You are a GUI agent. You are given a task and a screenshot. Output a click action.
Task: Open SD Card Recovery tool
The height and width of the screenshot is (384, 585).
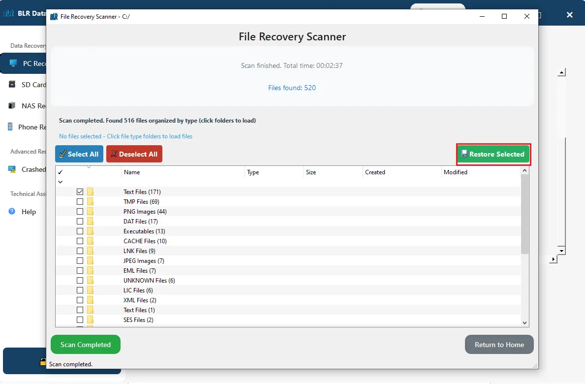(x=13, y=84)
